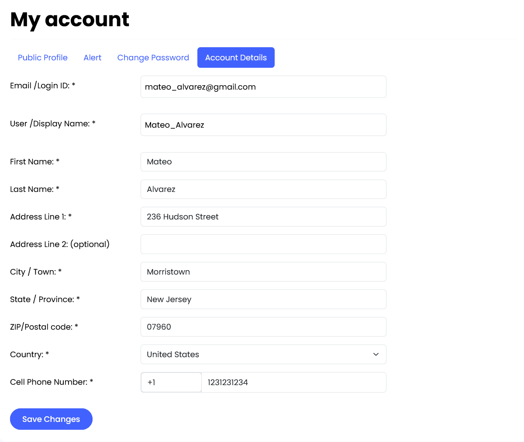Select the Account Details tab
The width and height of the screenshot is (524, 442).
236,57
